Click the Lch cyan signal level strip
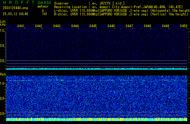The width and height of the screenshot is (190, 124). click(97, 69)
